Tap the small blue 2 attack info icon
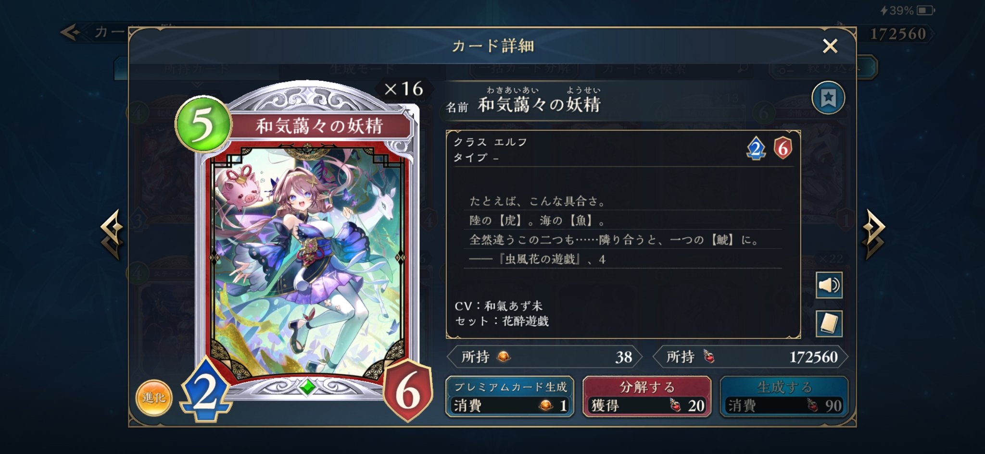This screenshot has height=454, width=985. [756, 148]
